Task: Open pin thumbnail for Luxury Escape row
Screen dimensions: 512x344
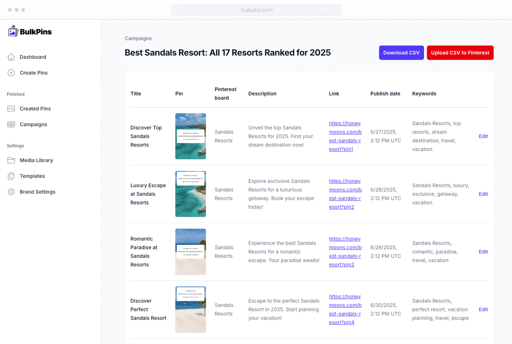Action: click(x=191, y=194)
